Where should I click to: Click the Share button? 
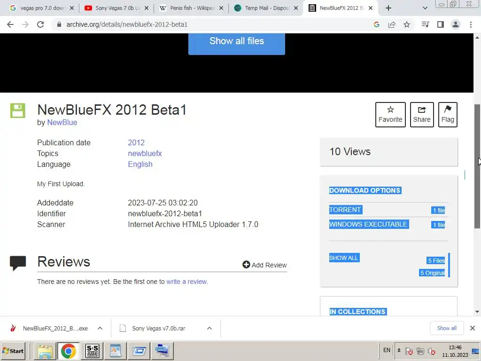422,115
